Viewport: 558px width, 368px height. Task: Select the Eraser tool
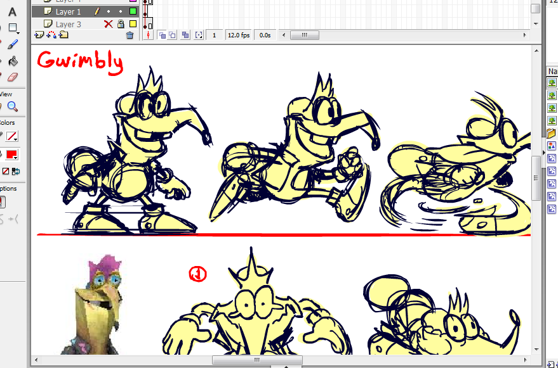coord(13,77)
